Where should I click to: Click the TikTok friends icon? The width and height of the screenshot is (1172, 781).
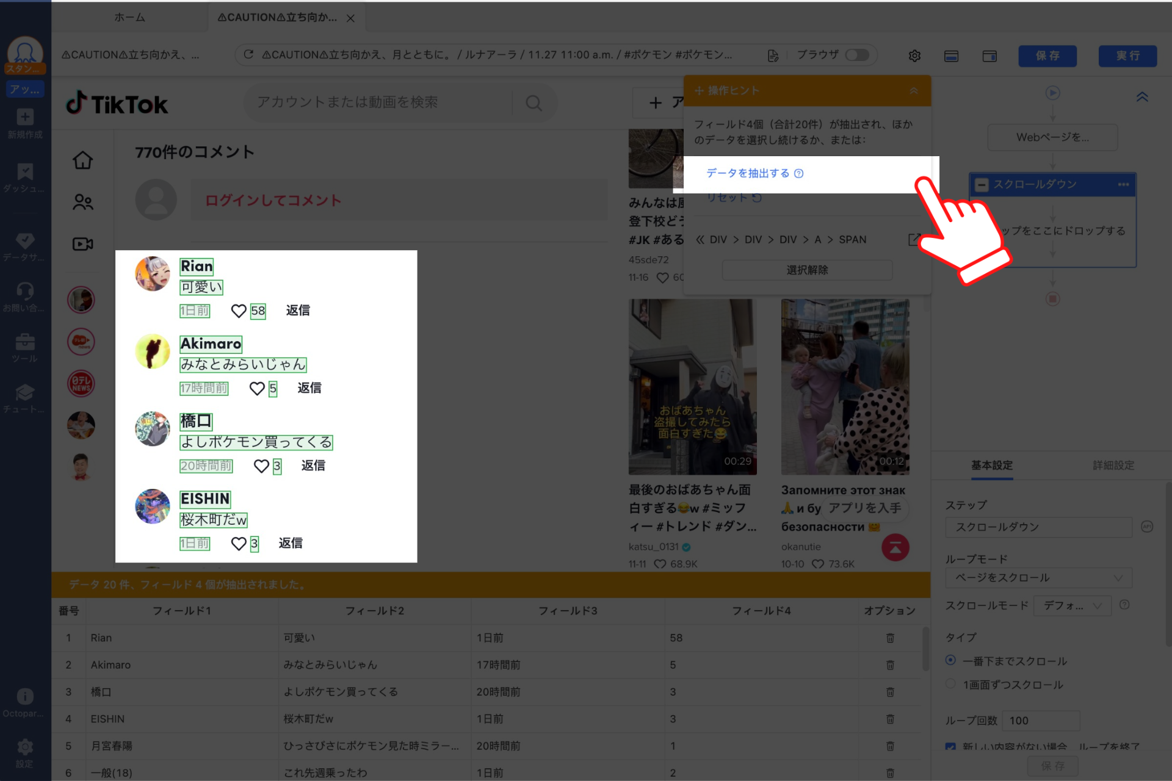[83, 202]
